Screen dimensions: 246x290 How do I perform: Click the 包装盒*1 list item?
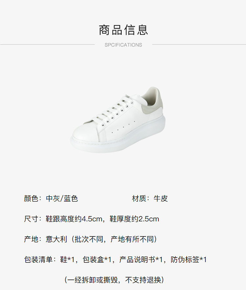97,260
